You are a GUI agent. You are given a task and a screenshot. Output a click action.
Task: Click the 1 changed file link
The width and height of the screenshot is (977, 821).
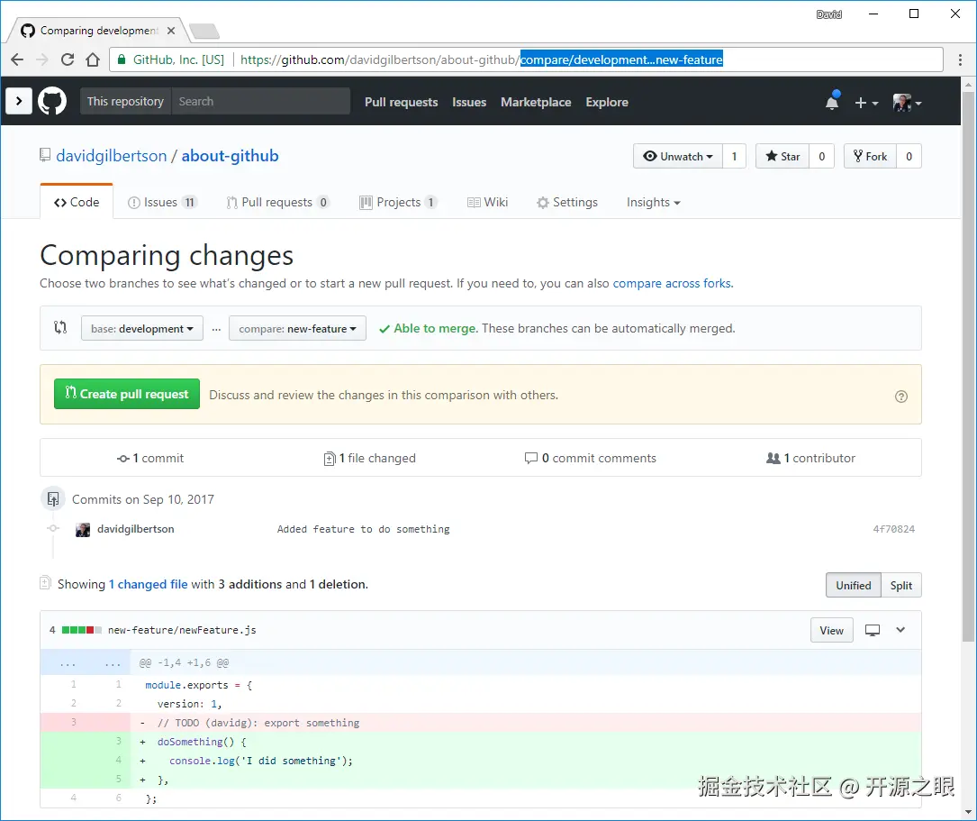point(149,585)
